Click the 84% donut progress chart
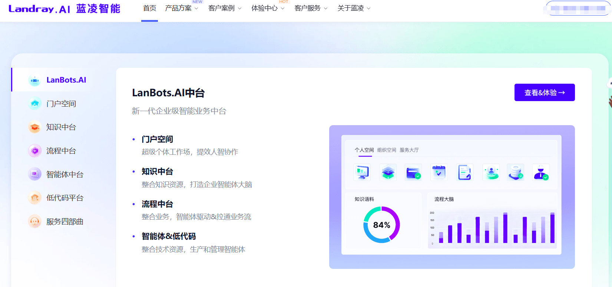The width and height of the screenshot is (612, 287). pyautogui.click(x=381, y=225)
